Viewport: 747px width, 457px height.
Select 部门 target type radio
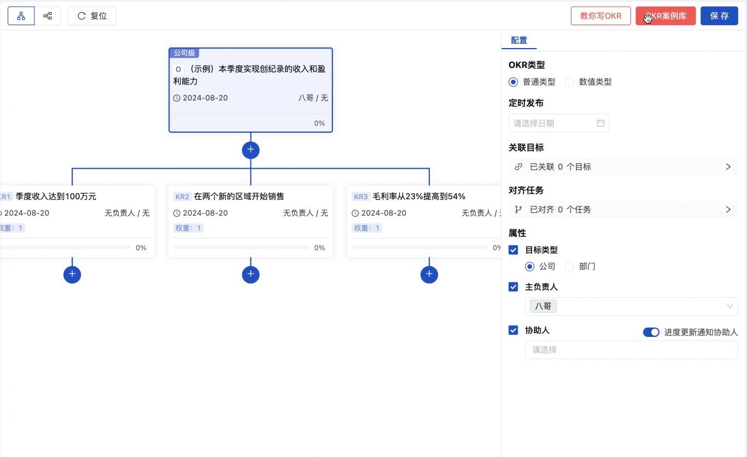click(x=570, y=266)
